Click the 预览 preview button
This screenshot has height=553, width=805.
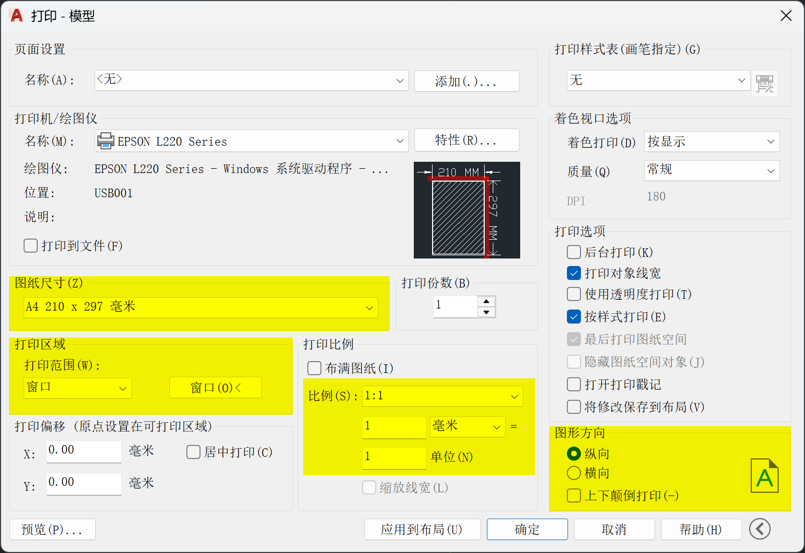53,529
